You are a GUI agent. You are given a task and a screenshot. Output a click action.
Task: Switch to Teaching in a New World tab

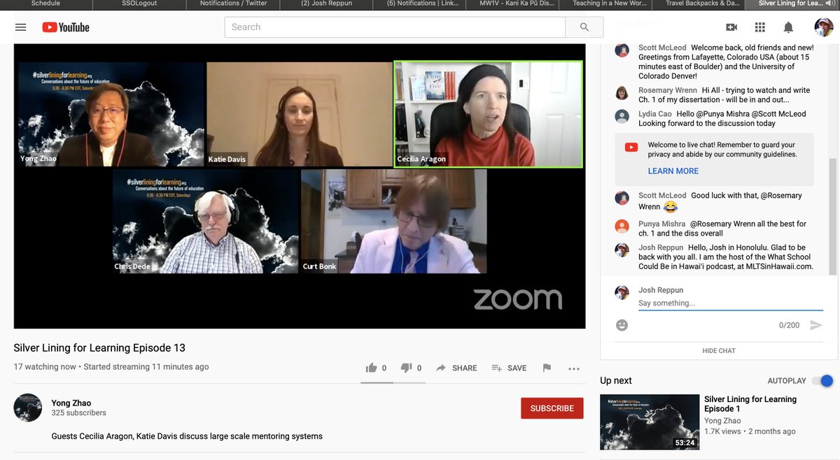pos(606,4)
